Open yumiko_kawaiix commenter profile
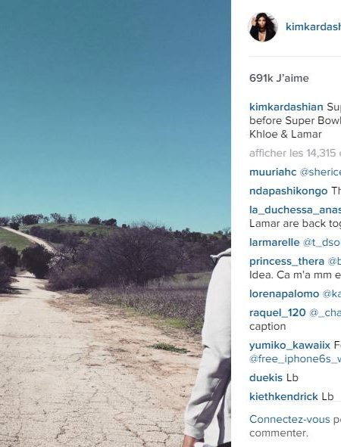341x447 pixels. (289, 345)
